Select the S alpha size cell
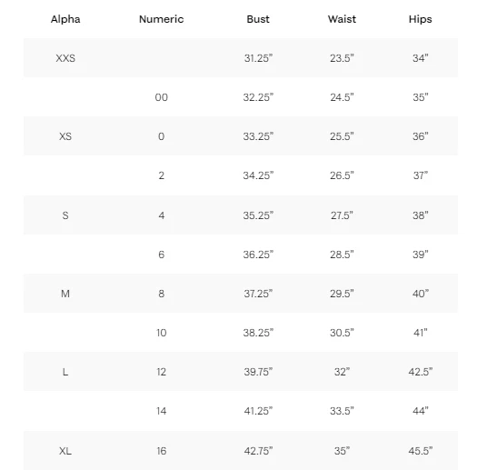Image resolution: width=487 pixels, height=470 pixels. (65, 215)
